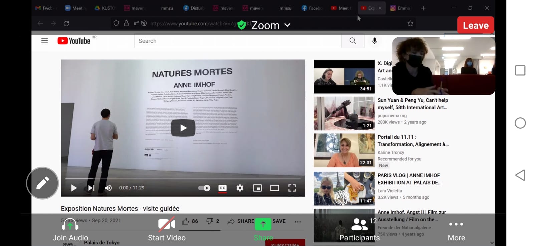Image resolution: width=534 pixels, height=246 pixels.
Task: Switch to the Fwd Gmail tab
Action: (x=45, y=8)
